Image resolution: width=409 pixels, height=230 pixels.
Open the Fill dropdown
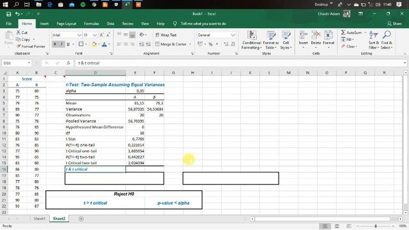(x=348, y=40)
